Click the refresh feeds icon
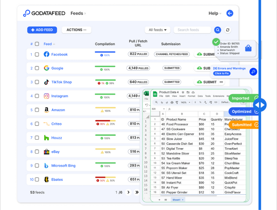Viewport: 277px width, 210px height. click(228, 30)
